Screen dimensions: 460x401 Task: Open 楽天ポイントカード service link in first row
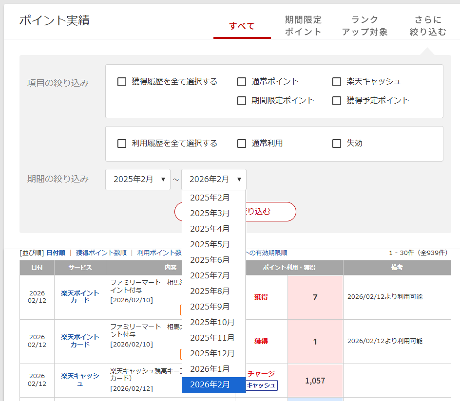[x=80, y=297]
